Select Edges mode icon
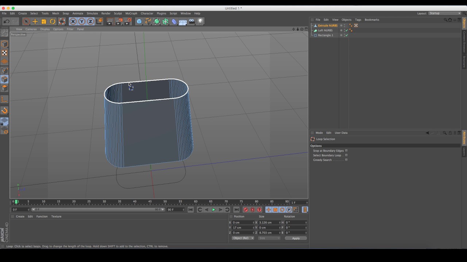Image resolution: width=467 pixels, height=262 pixels. (4, 79)
